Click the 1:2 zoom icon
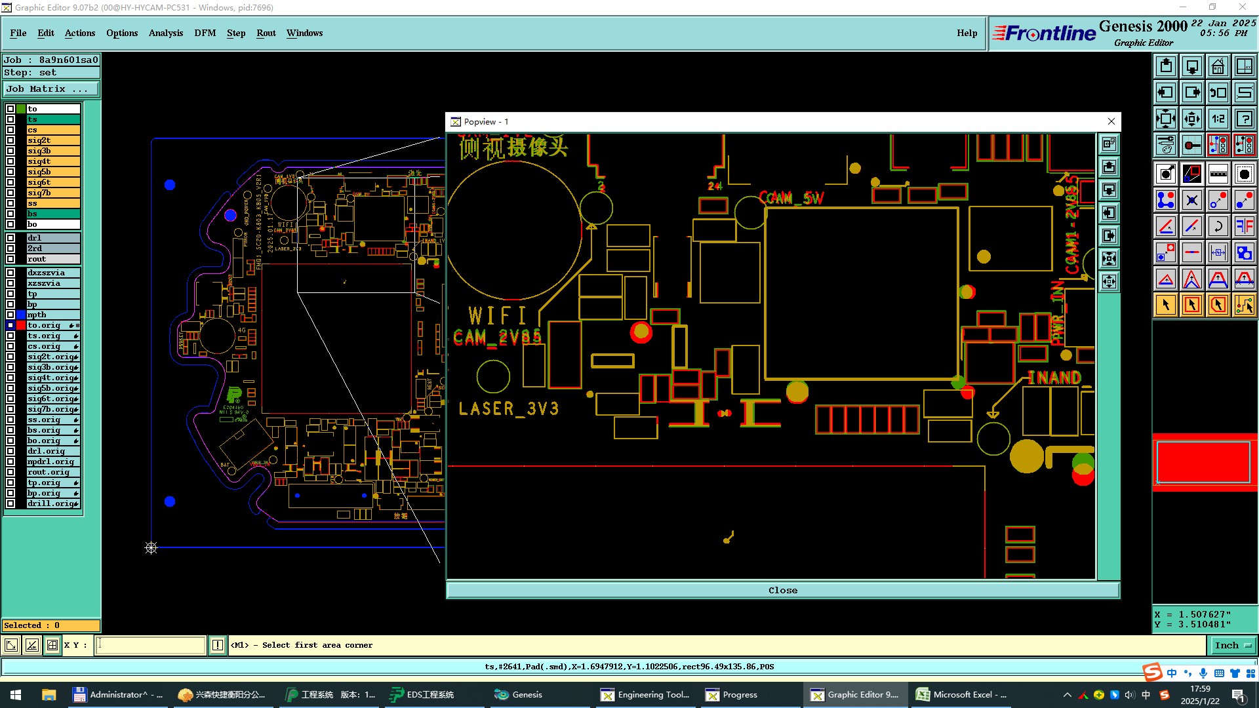The width and height of the screenshot is (1259, 708). click(x=1218, y=119)
